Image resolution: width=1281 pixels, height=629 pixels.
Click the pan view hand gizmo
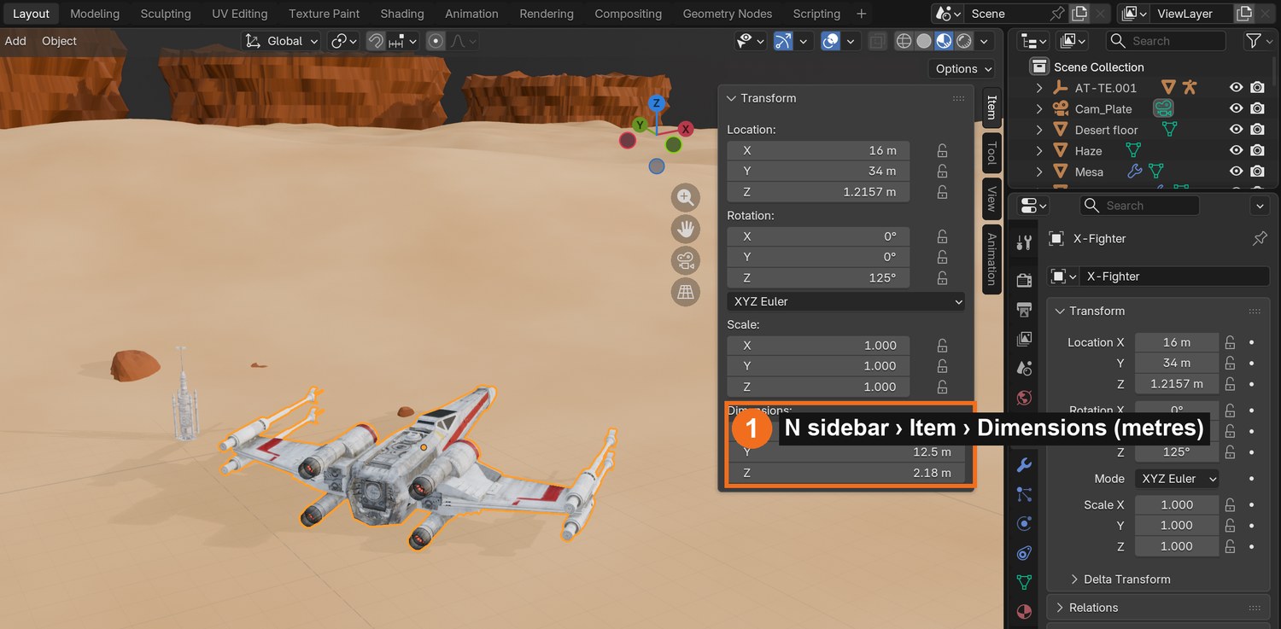click(x=685, y=229)
